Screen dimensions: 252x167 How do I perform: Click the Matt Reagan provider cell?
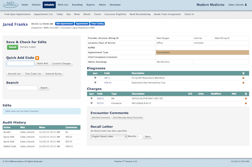click(x=174, y=38)
